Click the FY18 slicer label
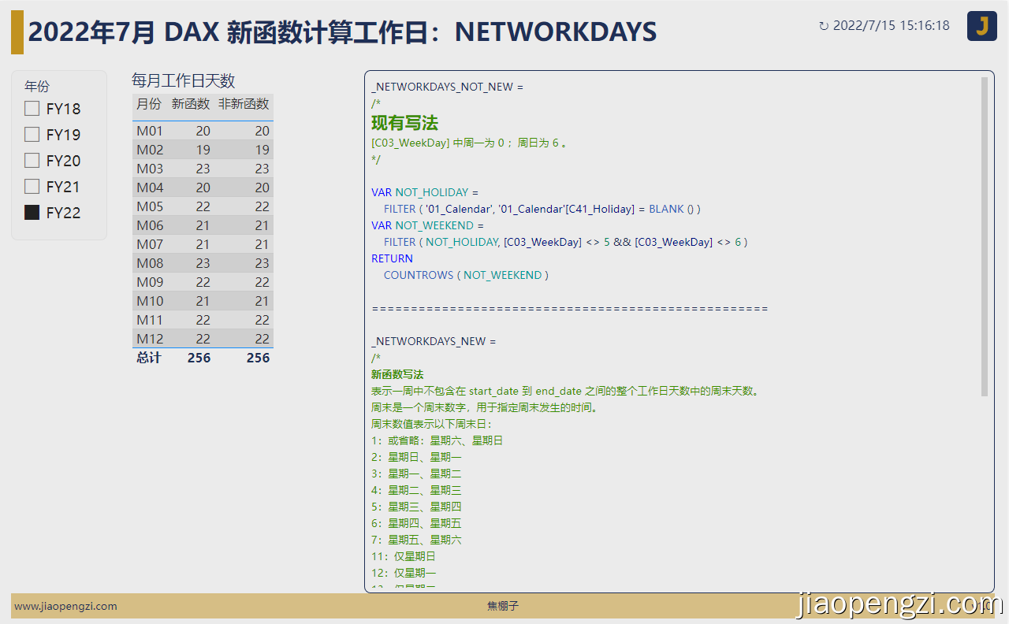 pyautogui.click(x=63, y=109)
